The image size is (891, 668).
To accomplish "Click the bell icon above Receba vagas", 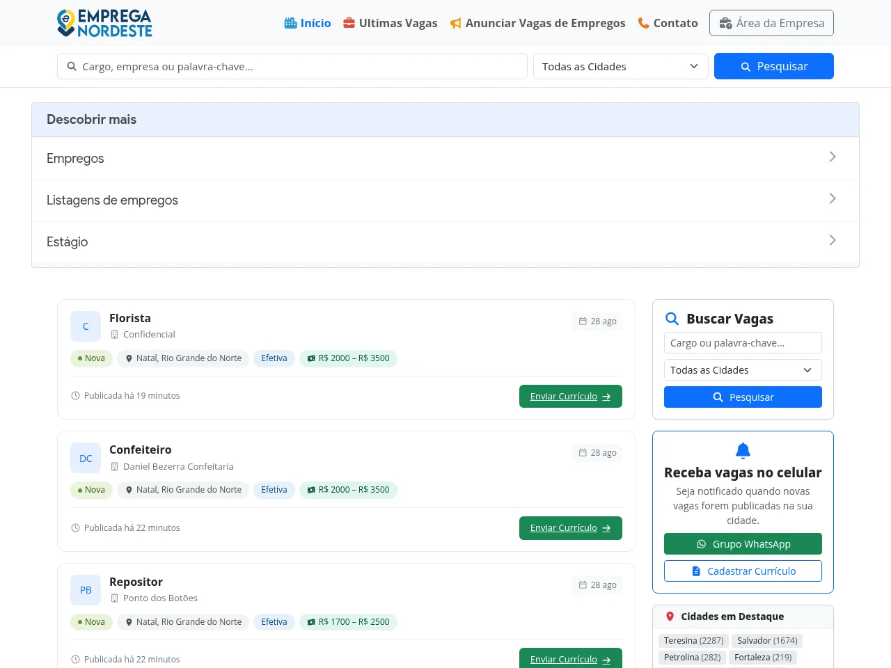I will coord(743,450).
